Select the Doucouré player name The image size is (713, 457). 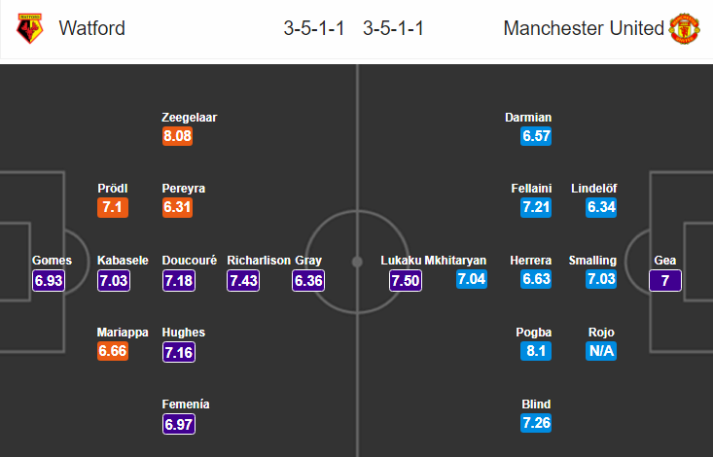[189, 261]
